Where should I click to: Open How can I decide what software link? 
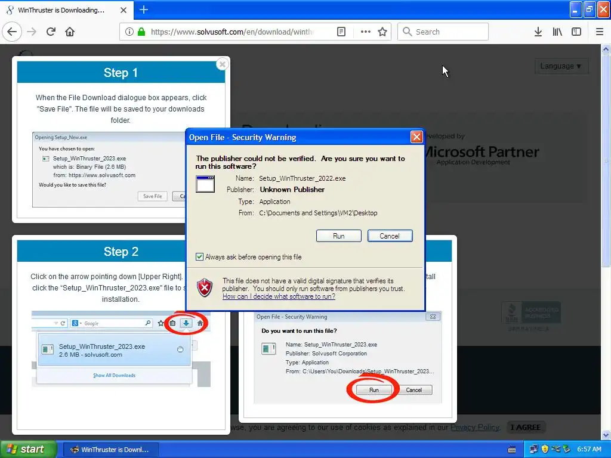pos(279,296)
